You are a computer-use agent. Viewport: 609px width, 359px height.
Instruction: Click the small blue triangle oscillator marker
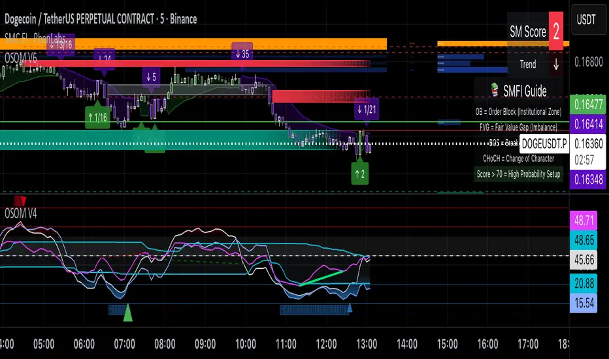click(350, 308)
